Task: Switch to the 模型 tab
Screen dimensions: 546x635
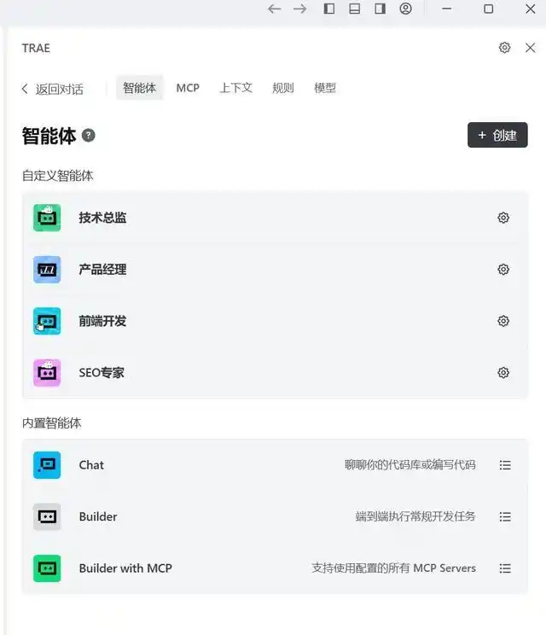Action: [x=325, y=88]
